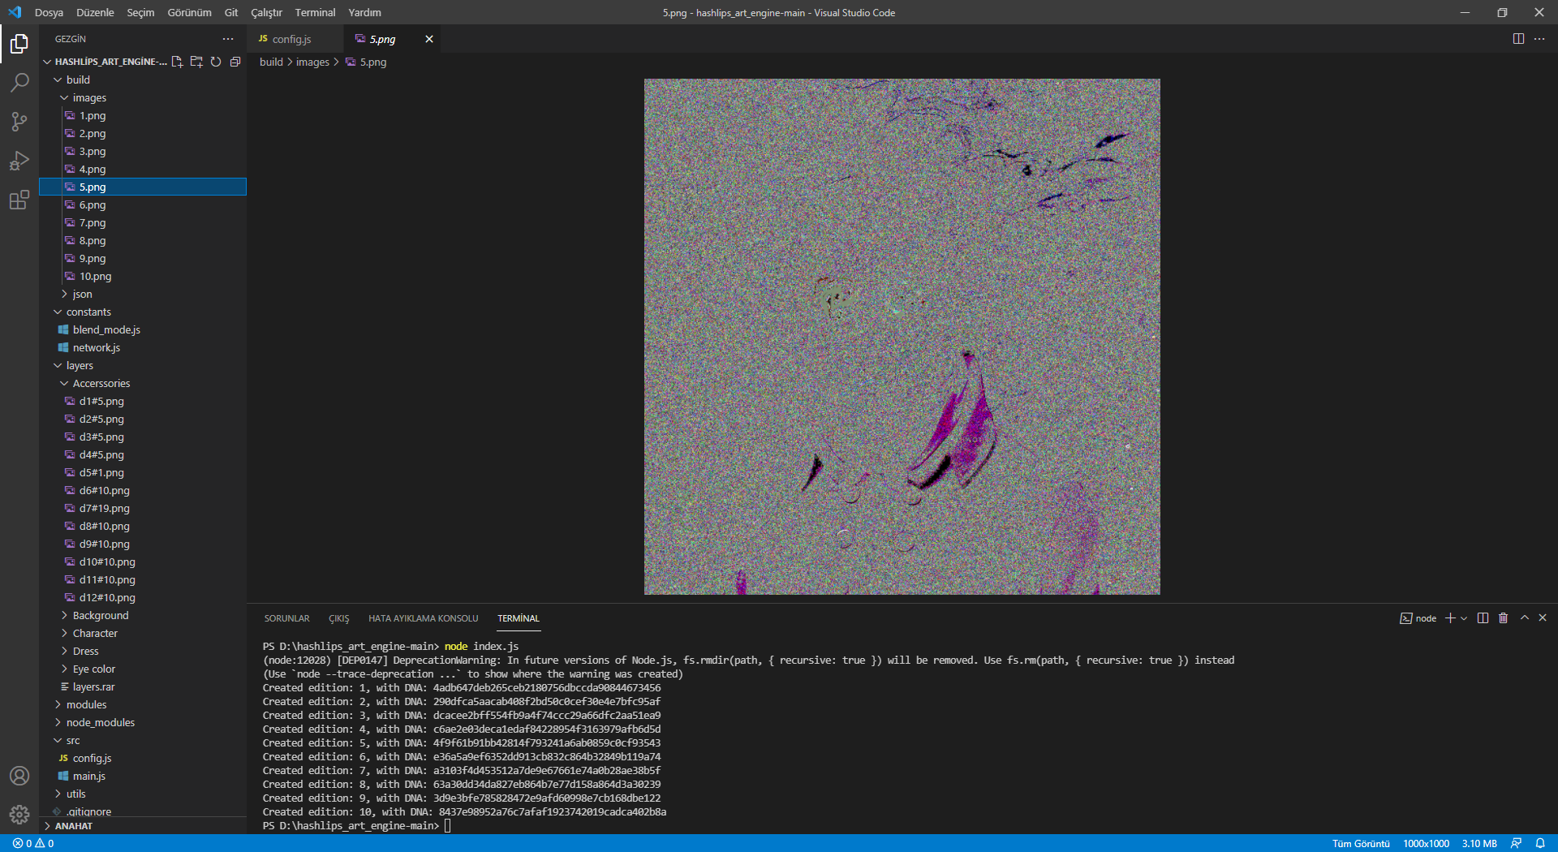Open the Manage gear icon
This screenshot has height=852, width=1558.
[19, 815]
